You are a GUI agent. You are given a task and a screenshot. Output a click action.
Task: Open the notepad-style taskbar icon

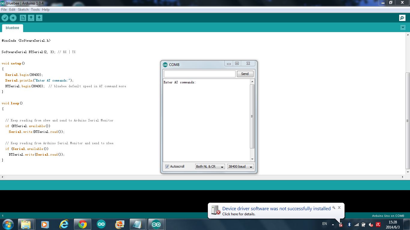coord(138,224)
